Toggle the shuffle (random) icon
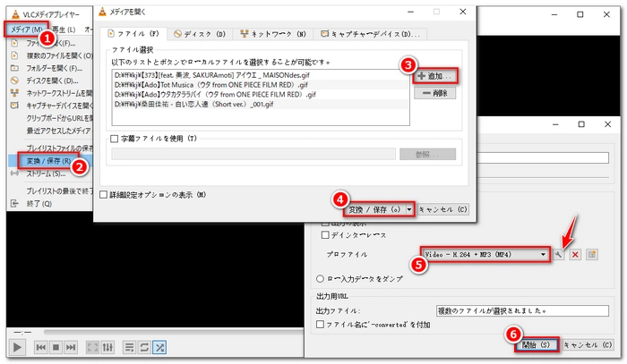The height and width of the screenshot is (364, 627). coord(159,346)
